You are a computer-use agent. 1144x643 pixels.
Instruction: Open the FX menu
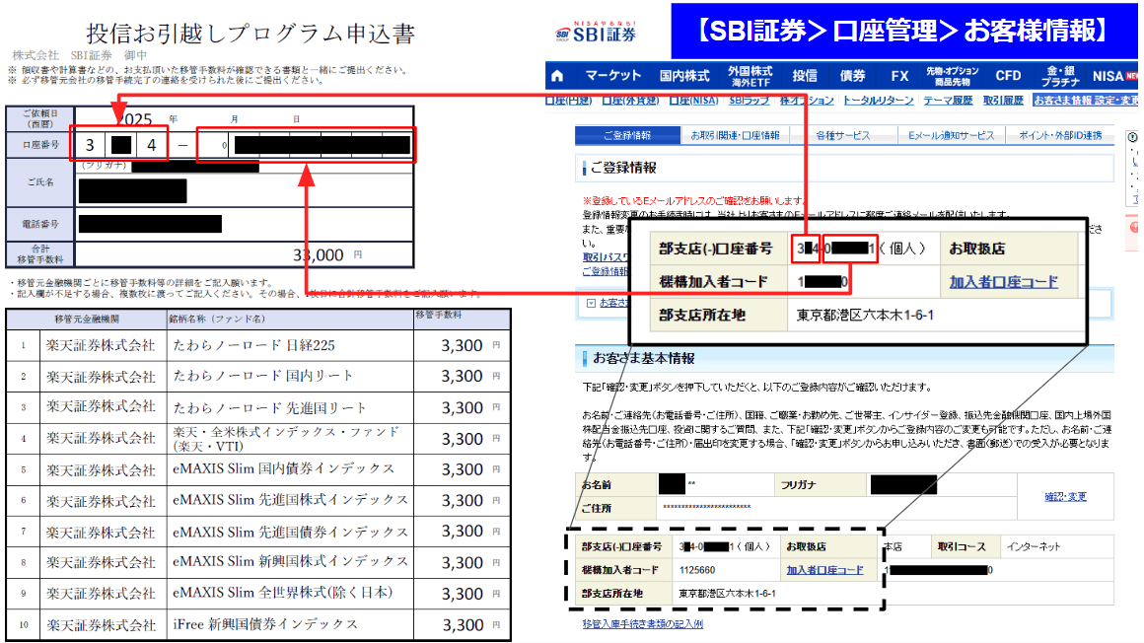[x=899, y=76]
